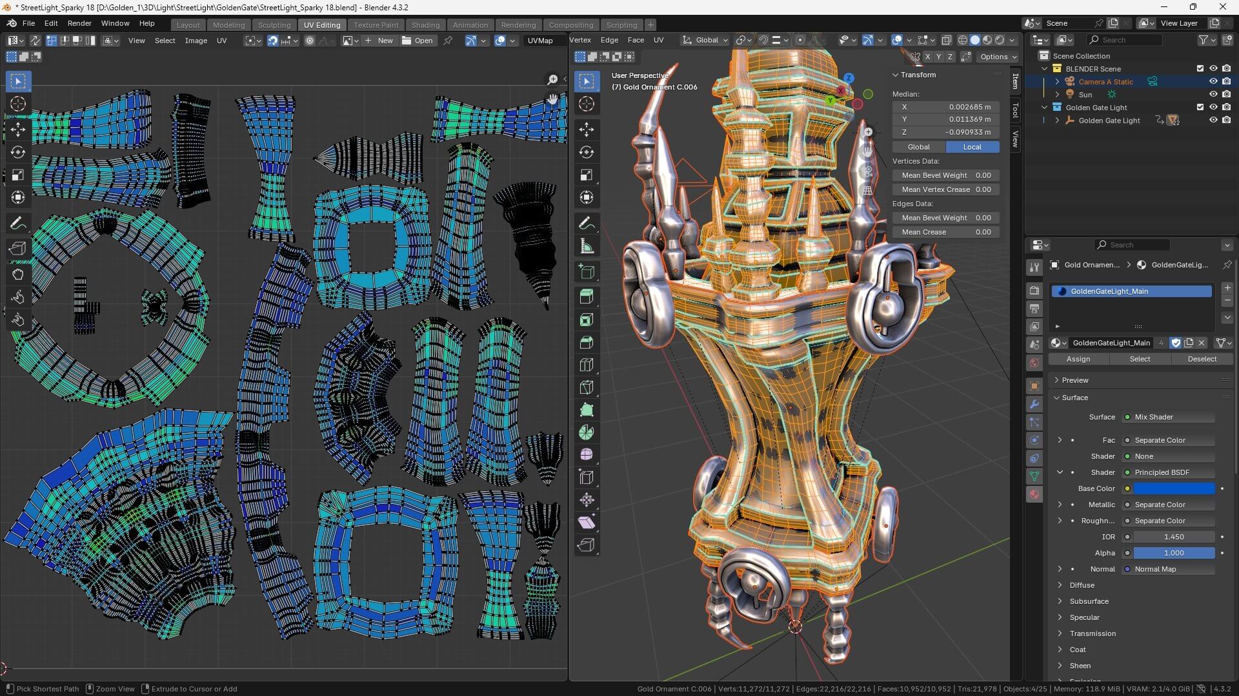Open the Render menu
This screenshot has width=1239, height=696.
(x=79, y=23)
